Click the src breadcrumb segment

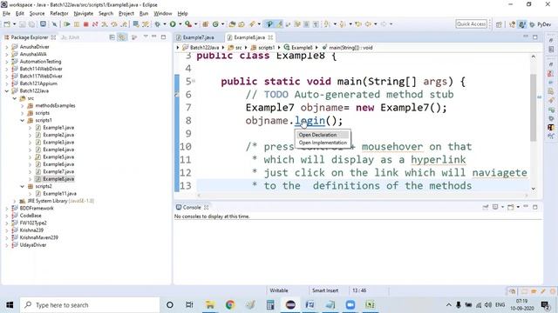[238, 48]
